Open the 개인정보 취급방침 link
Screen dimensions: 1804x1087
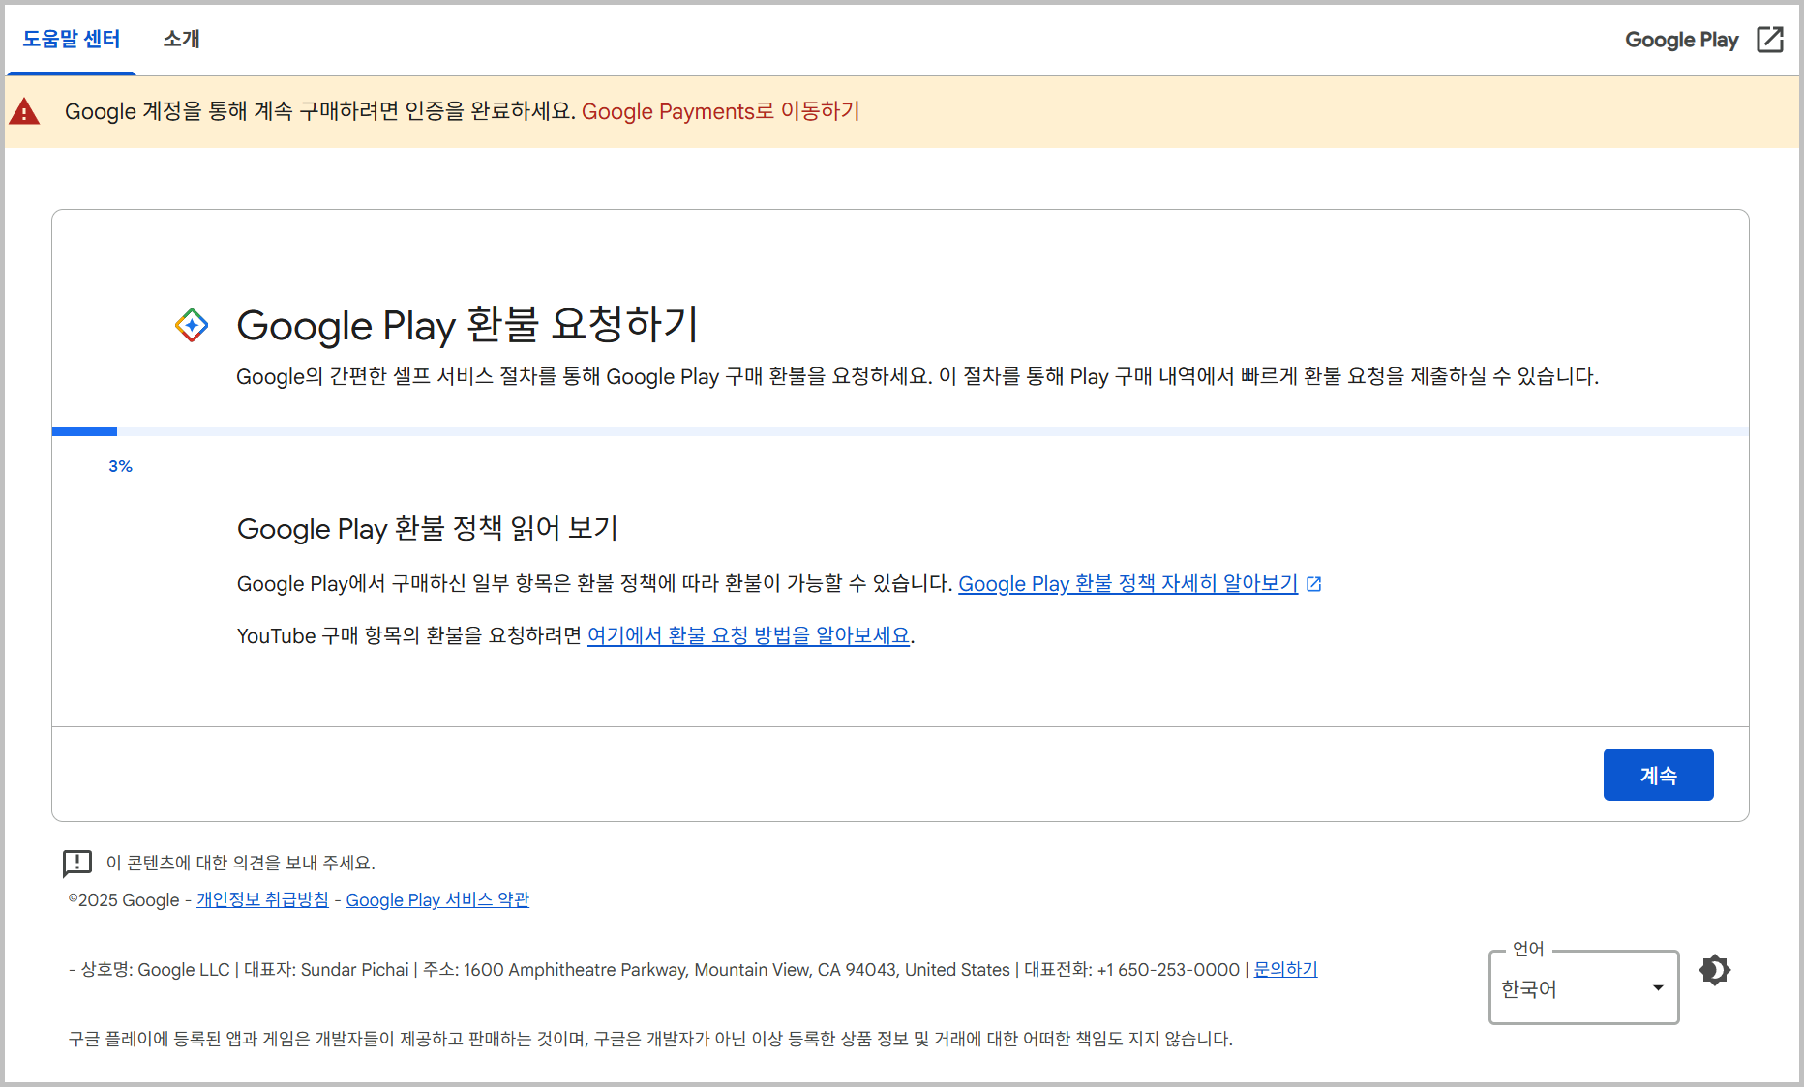(262, 900)
